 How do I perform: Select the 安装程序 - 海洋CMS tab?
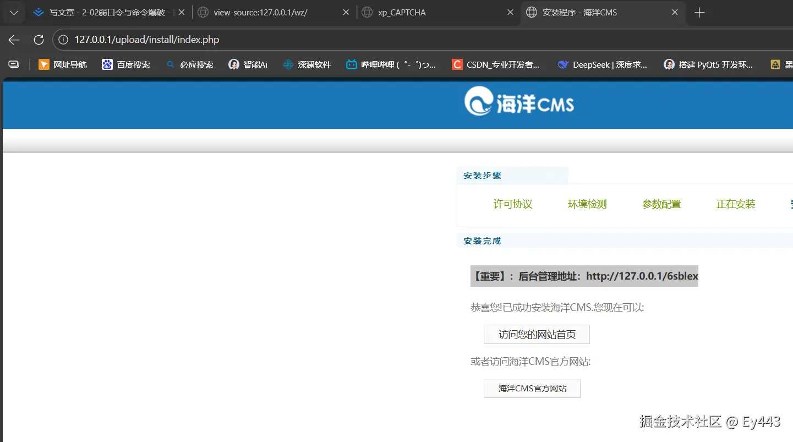click(x=602, y=13)
